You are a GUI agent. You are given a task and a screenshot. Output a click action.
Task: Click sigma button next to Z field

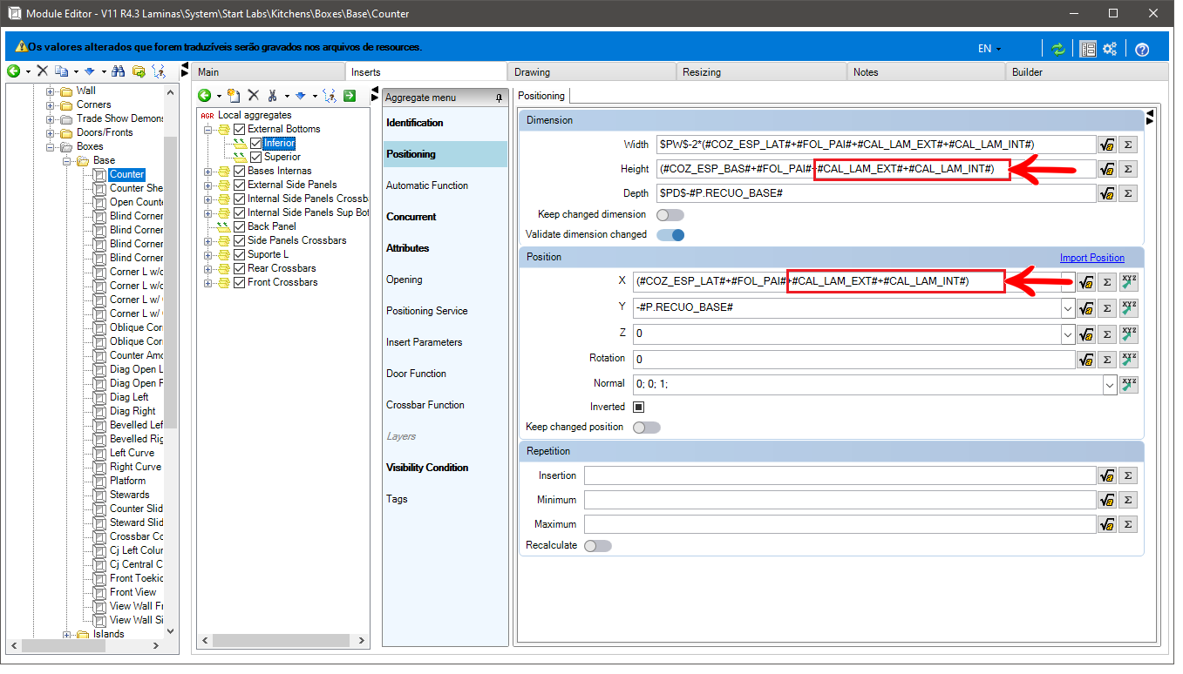coord(1107,334)
